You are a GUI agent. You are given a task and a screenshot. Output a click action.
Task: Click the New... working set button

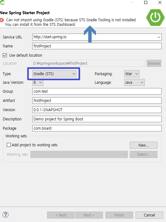tap(144, 145)
